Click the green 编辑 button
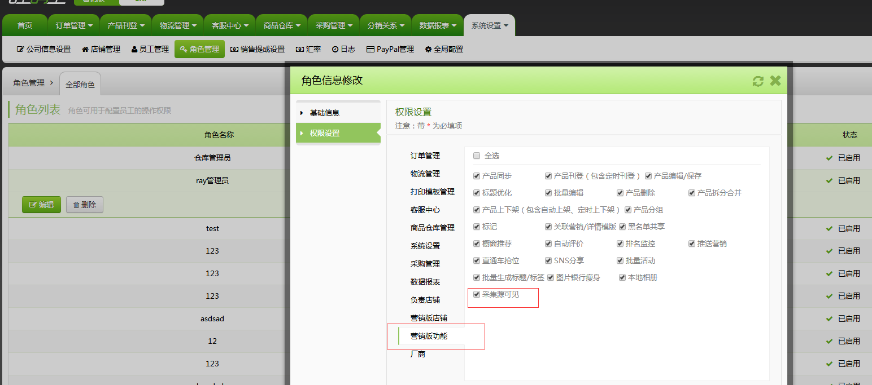The height and width of the screenshot is (385, 872). [41, 205]
